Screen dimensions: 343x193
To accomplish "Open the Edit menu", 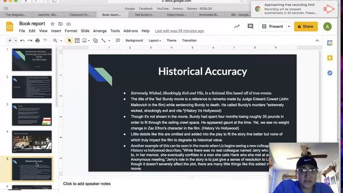I will (32, 31).
